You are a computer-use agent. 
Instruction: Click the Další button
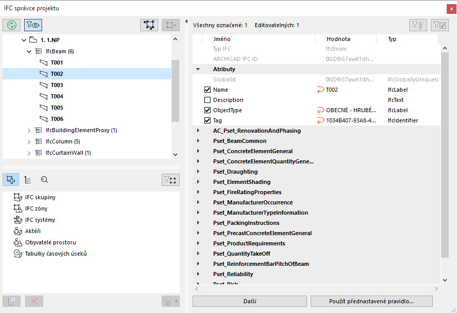tap(250, 301)
